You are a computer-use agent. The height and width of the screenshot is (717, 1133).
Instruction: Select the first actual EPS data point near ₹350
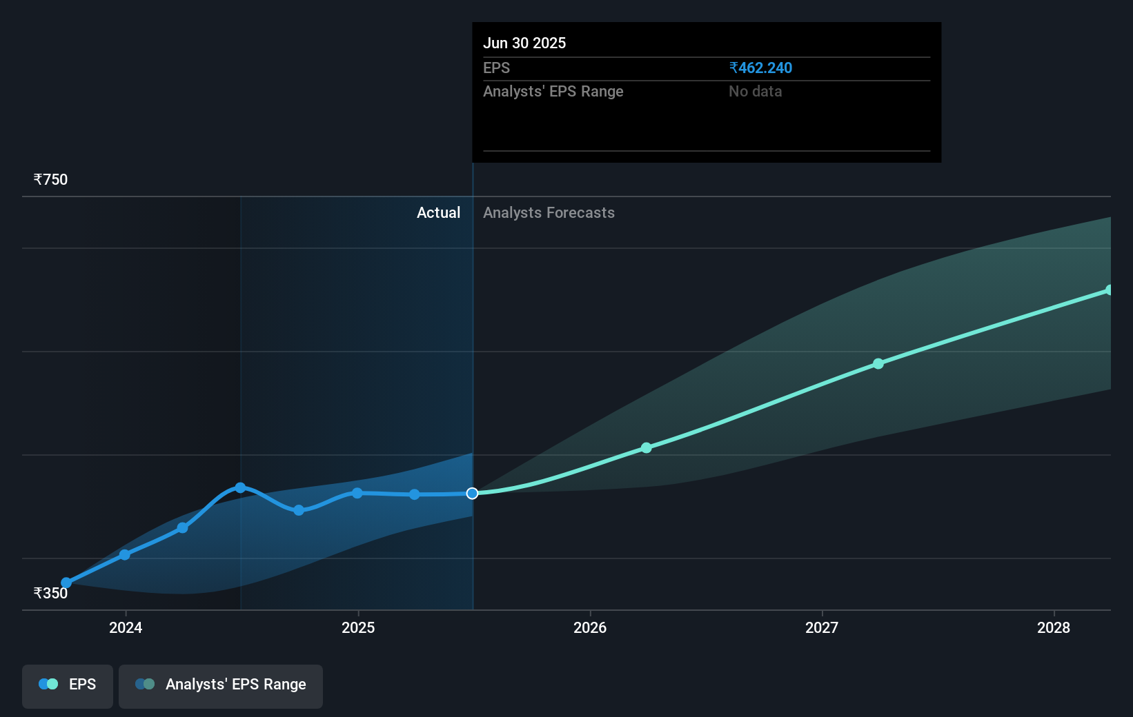tap(66, 583)
